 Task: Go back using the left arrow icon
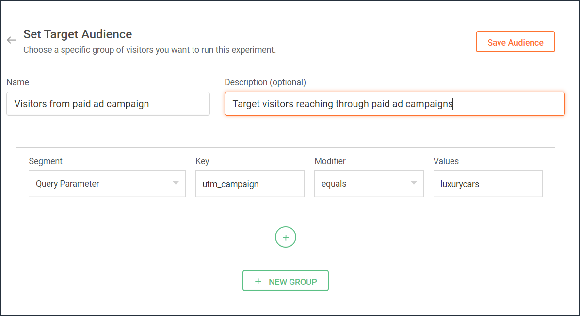coord(11,40)
